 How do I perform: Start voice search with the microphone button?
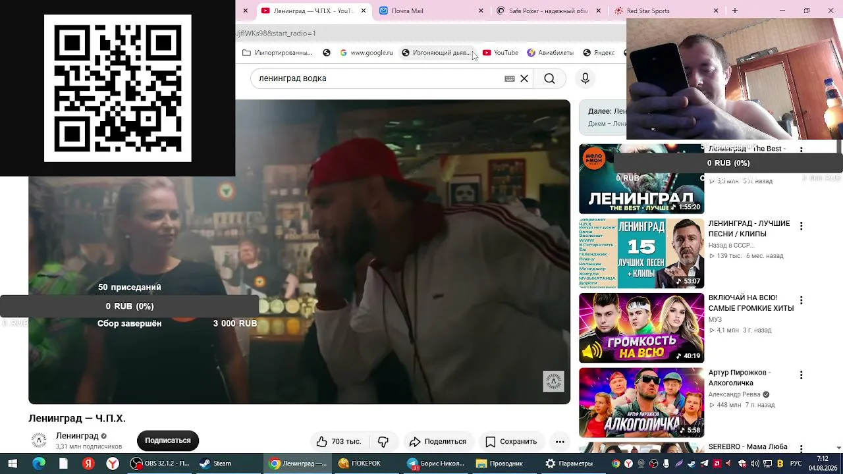(585, 78)
